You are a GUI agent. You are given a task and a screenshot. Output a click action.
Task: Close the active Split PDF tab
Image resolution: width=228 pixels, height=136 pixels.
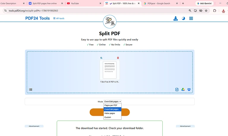139,3
